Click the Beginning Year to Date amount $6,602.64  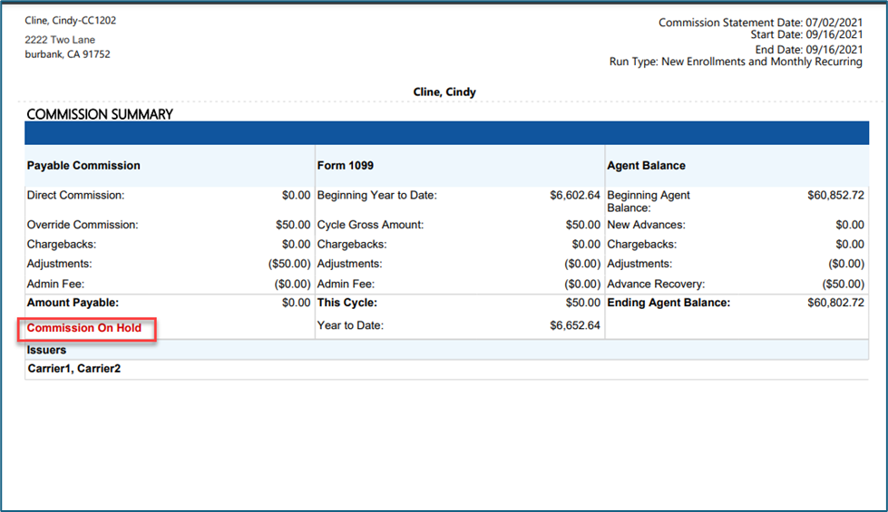575,195
